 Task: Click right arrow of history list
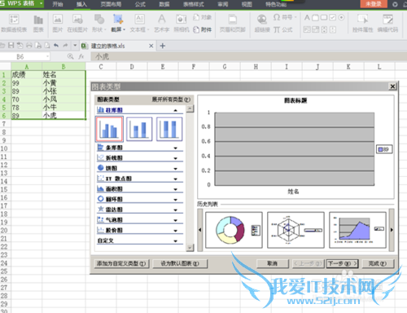[x=392, y=230]
